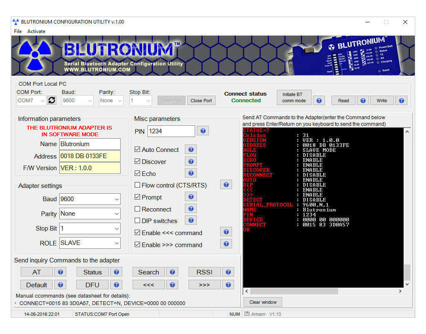The height and width of the screenshot is (334, 426).
Task: Open the local PC Stop Bit dropdown
Action: point(140,101)
